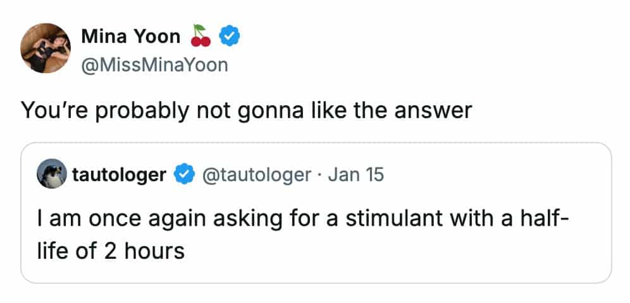Viewport: 630px width, 303px height.
Task: Click tautologer's blue verified checkmark
Action: coord(184,175)
